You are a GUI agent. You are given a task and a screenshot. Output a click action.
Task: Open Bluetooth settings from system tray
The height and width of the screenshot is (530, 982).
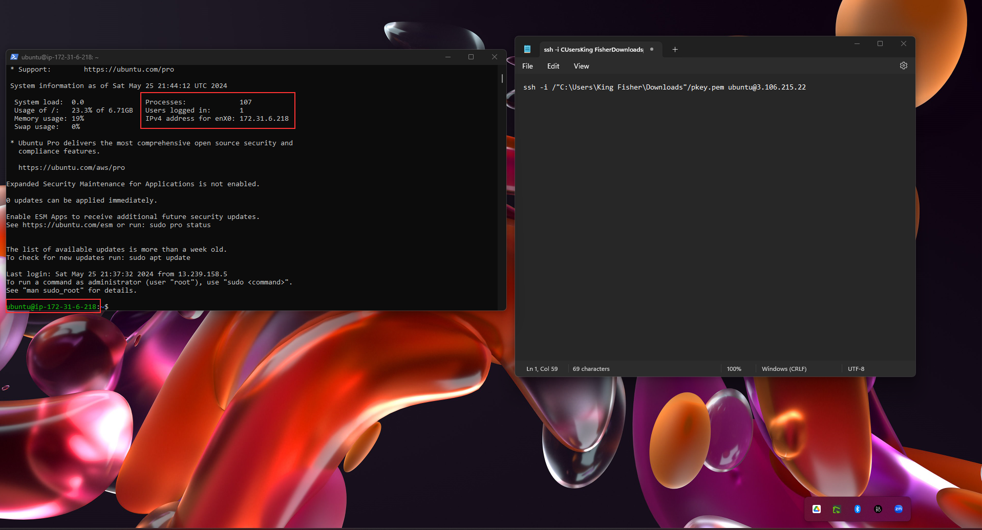(858, 509)
